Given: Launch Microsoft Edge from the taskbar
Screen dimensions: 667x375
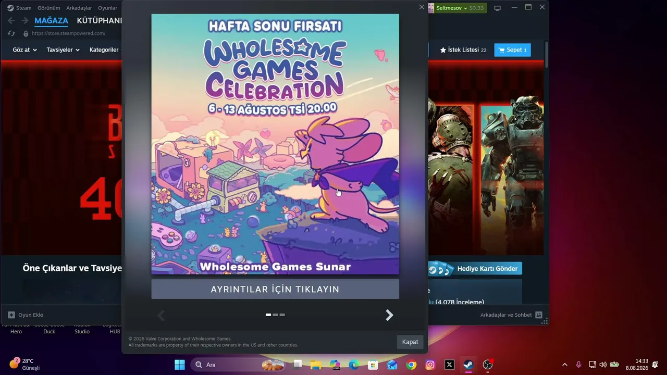Looking at the screenshot, I should [354, 365].
